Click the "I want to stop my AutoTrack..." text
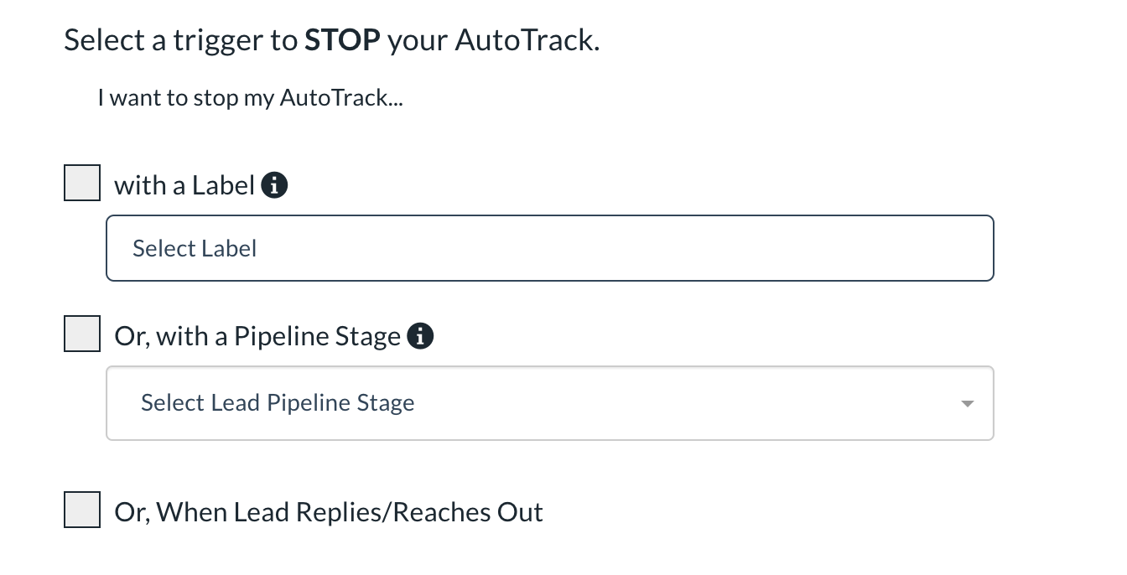The image size is (1127, 575). (250, 98)
